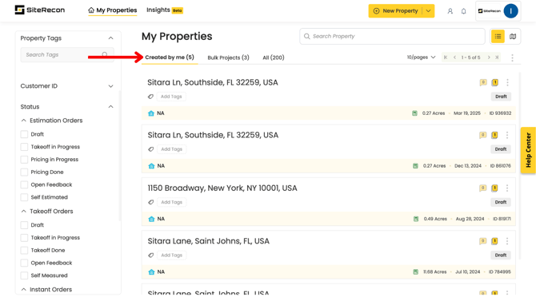The height and width of the screenshot is (301, 536).
Task: Open more options for property ID 861076
Action: [507, 135]
